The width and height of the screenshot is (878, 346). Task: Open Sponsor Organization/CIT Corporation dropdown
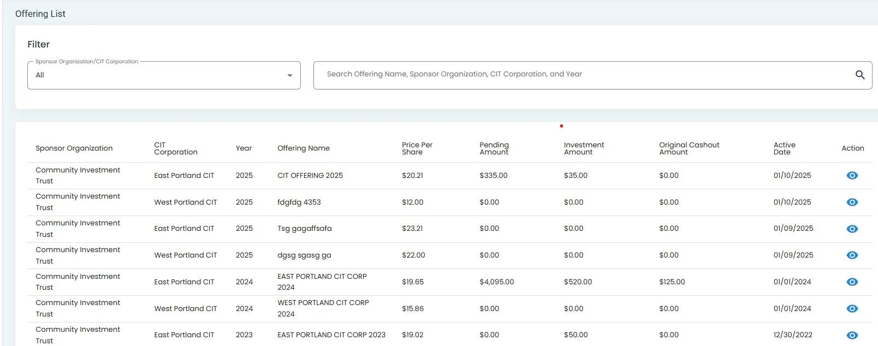pyautogui.click(x=158, y=75)
